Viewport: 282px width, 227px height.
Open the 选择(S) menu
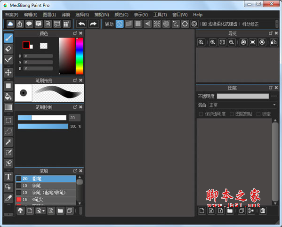click(x=82, y=15)
